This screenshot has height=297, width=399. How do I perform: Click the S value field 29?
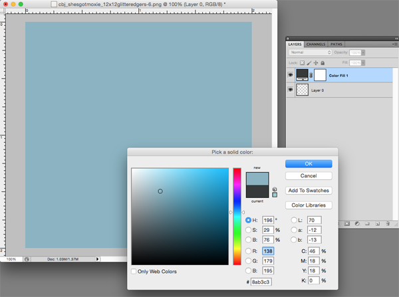pyautogui.click(x=268, y=230)
